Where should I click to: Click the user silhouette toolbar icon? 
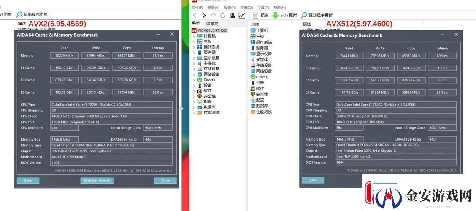[232, 15]
